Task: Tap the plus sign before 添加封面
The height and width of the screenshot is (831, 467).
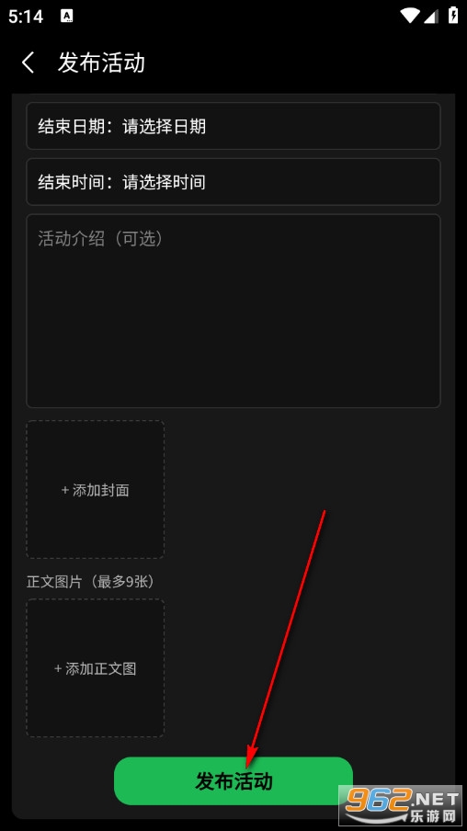Action: [x=65, y=490]
